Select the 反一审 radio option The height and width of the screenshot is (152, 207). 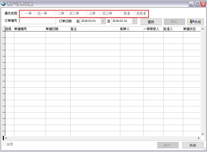click(35, 13)
